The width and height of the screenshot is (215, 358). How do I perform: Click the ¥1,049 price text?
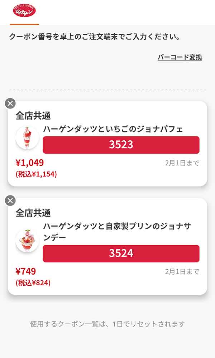click(30, 163)
